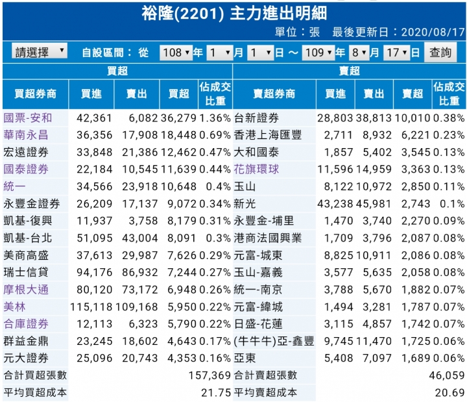This screenshot has height=402, width=467.
Task: Select the 大和國泰 broker name
Action: point(256,153)
